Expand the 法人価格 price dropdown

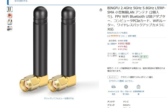[x=112, y=44]
